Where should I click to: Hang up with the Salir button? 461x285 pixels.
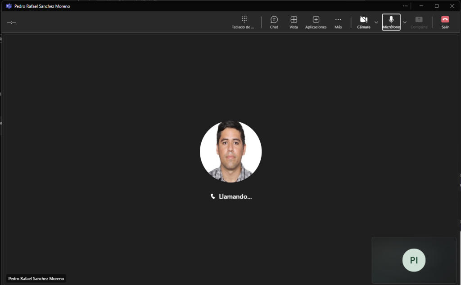pyautogui.click(x=445, y=22)
